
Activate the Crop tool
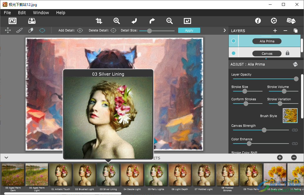(99, 21)
